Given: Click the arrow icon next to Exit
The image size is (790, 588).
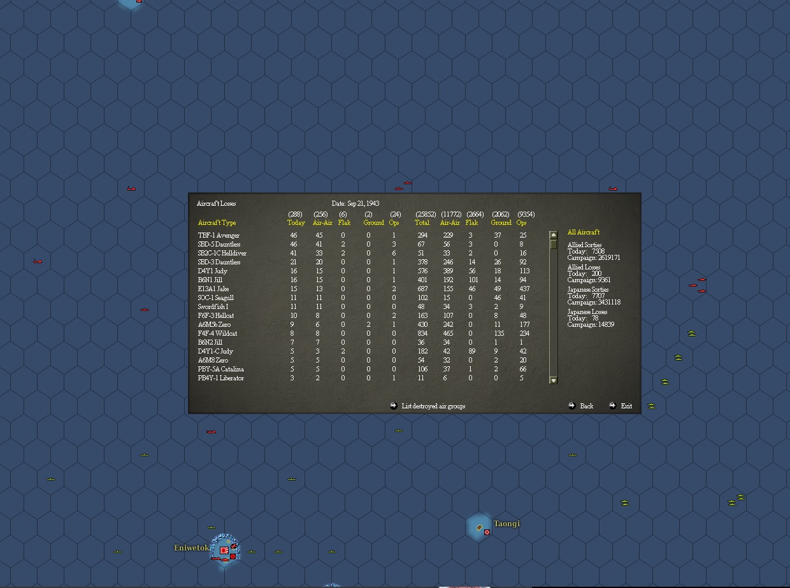Looking at the screenshot, I should [x=612, y=406].
